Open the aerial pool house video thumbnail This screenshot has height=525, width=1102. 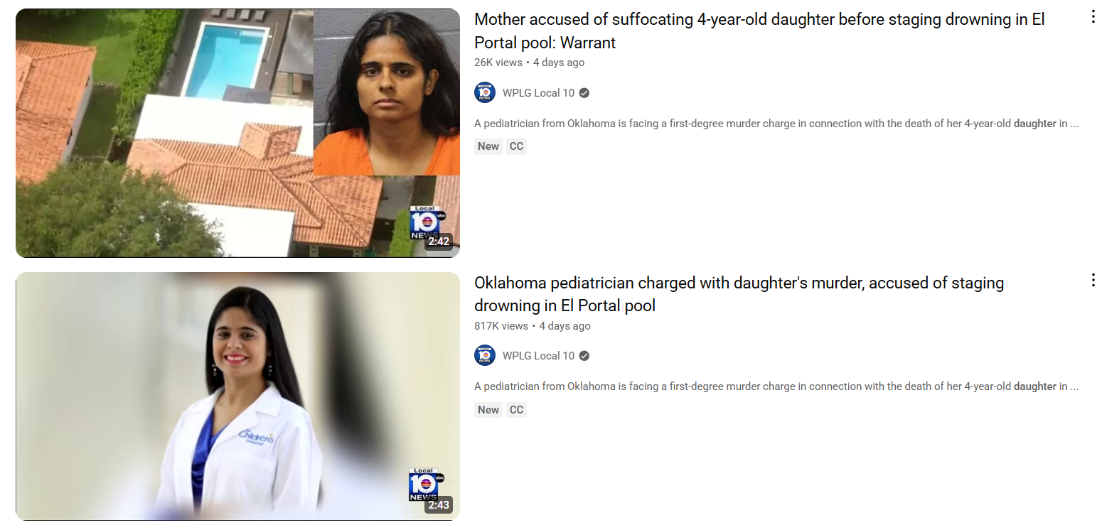pos(237,133)
